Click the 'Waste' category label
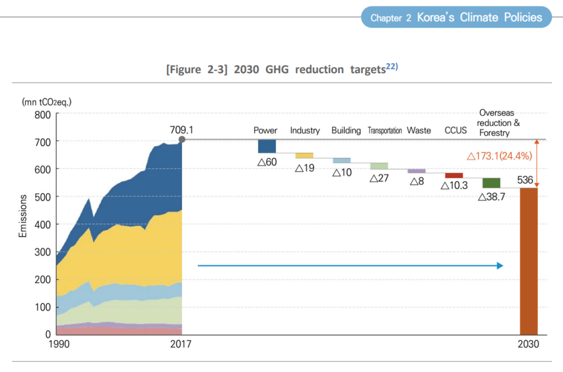Viewport: 563px width, 372px height. [x=418, y=130]
